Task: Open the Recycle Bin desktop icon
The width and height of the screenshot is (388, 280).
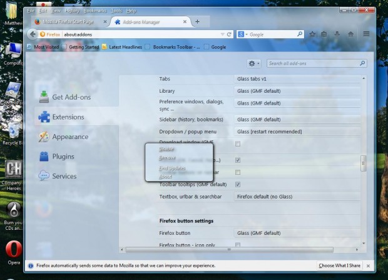Action: 13,134
